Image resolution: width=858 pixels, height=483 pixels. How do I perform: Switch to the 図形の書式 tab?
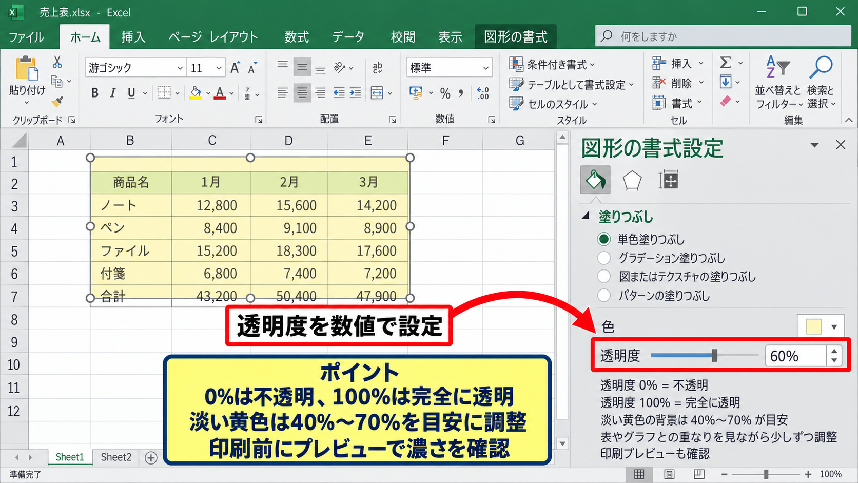[516, 37]
